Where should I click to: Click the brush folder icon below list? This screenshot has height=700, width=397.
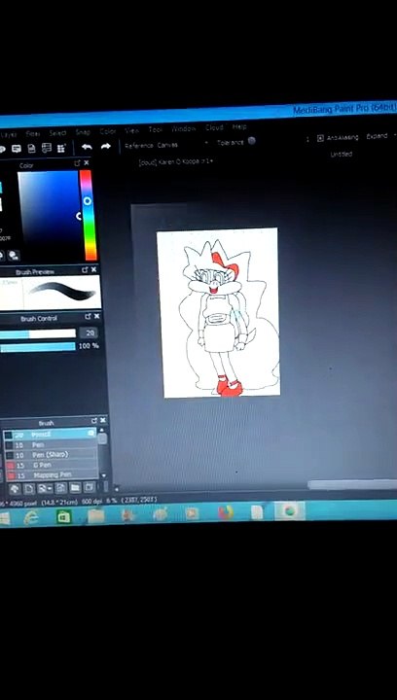75,487
